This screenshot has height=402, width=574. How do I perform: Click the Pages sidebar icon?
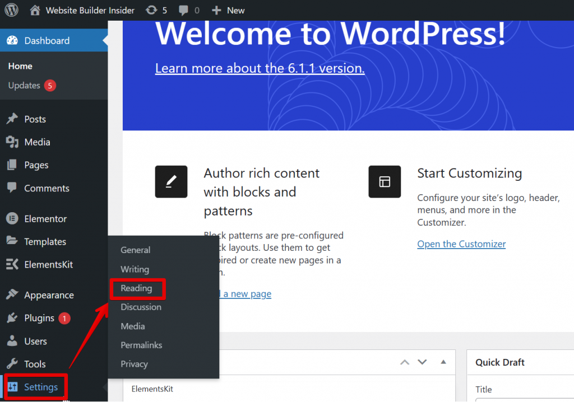pos(12,165)
